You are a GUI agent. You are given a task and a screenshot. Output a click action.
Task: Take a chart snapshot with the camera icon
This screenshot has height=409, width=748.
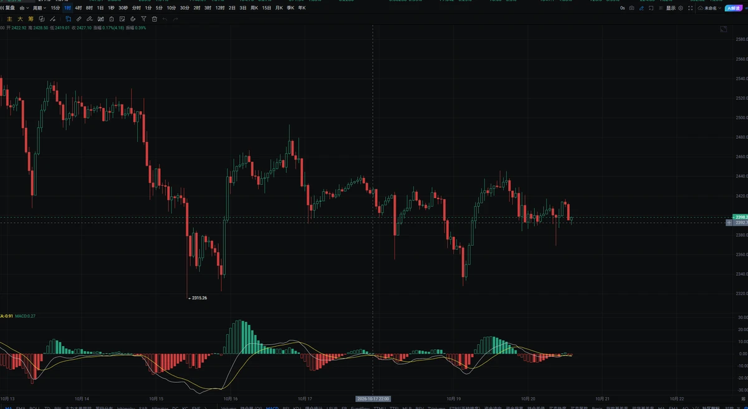(631, 8)
